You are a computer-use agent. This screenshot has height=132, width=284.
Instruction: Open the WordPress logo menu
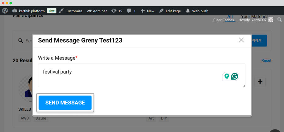pyautogui.click(x=5, y=11)
